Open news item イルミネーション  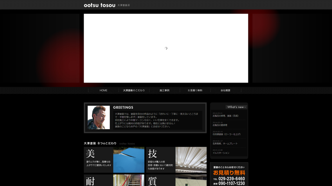tap(221, 153)
